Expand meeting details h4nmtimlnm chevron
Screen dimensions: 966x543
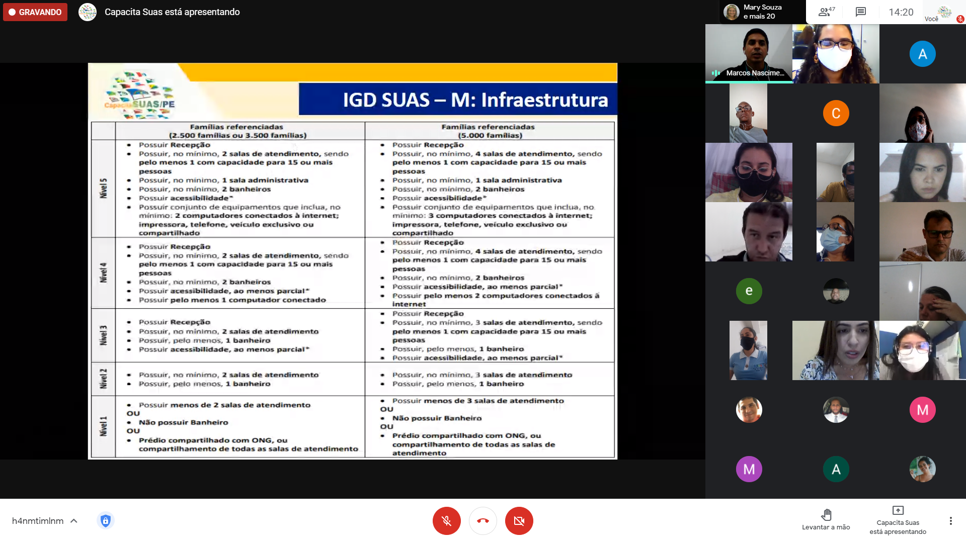pyautogui.click(x=74, y=521)
